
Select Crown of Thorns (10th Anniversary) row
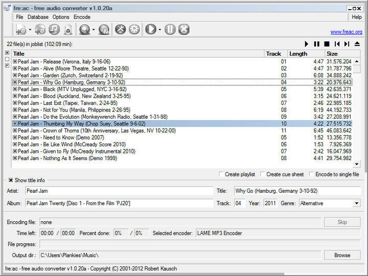coord(182,130)
